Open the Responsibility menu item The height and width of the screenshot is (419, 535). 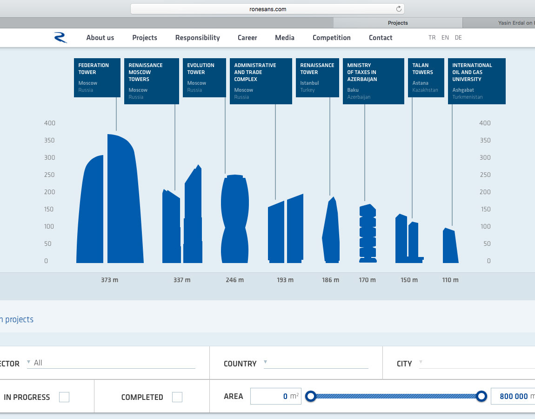tap(198, 38)
